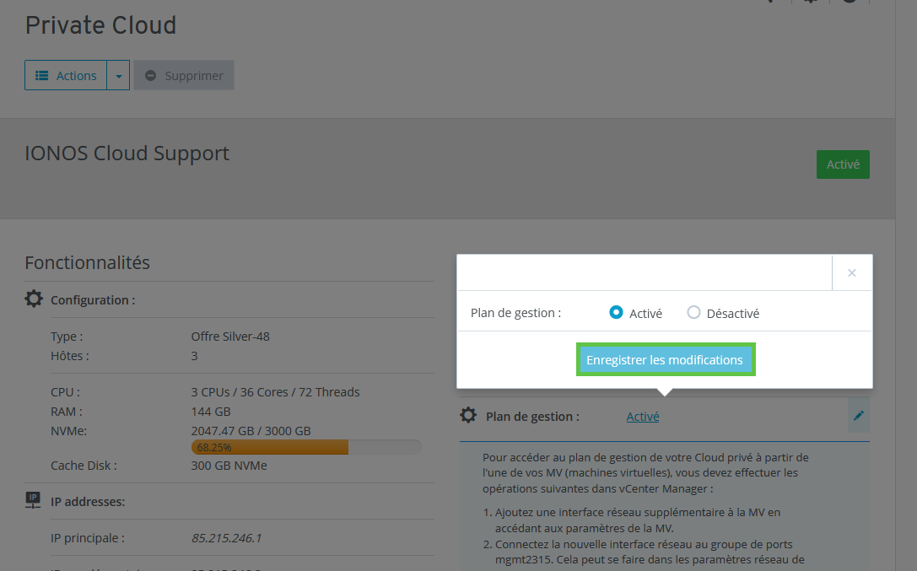Close the Plan de gestion popup
This screenshot has width=917, height=571.
(x=851, y=272)
